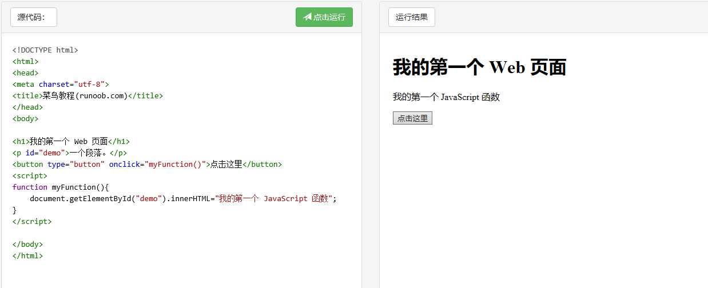The image size is (708, 288).
Task: Click the opening <html> tag line
Action: click(x=25, y=61)
